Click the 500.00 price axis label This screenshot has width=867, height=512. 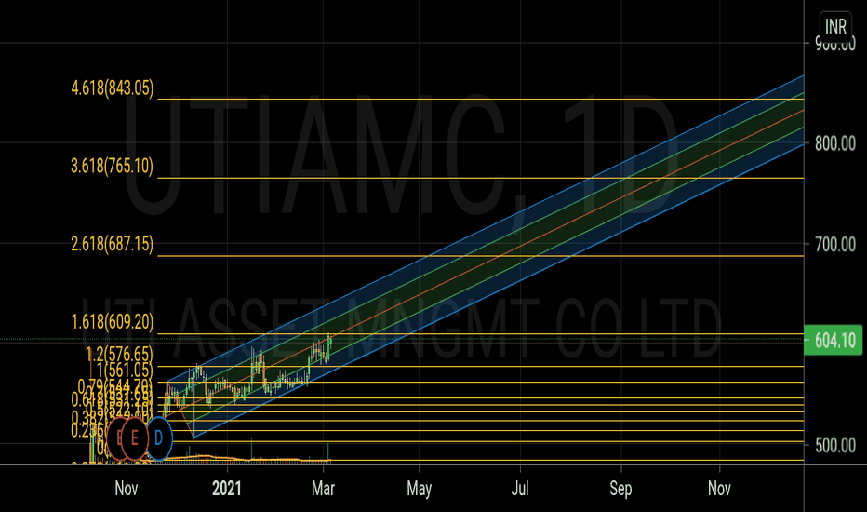tap(835, 445)
